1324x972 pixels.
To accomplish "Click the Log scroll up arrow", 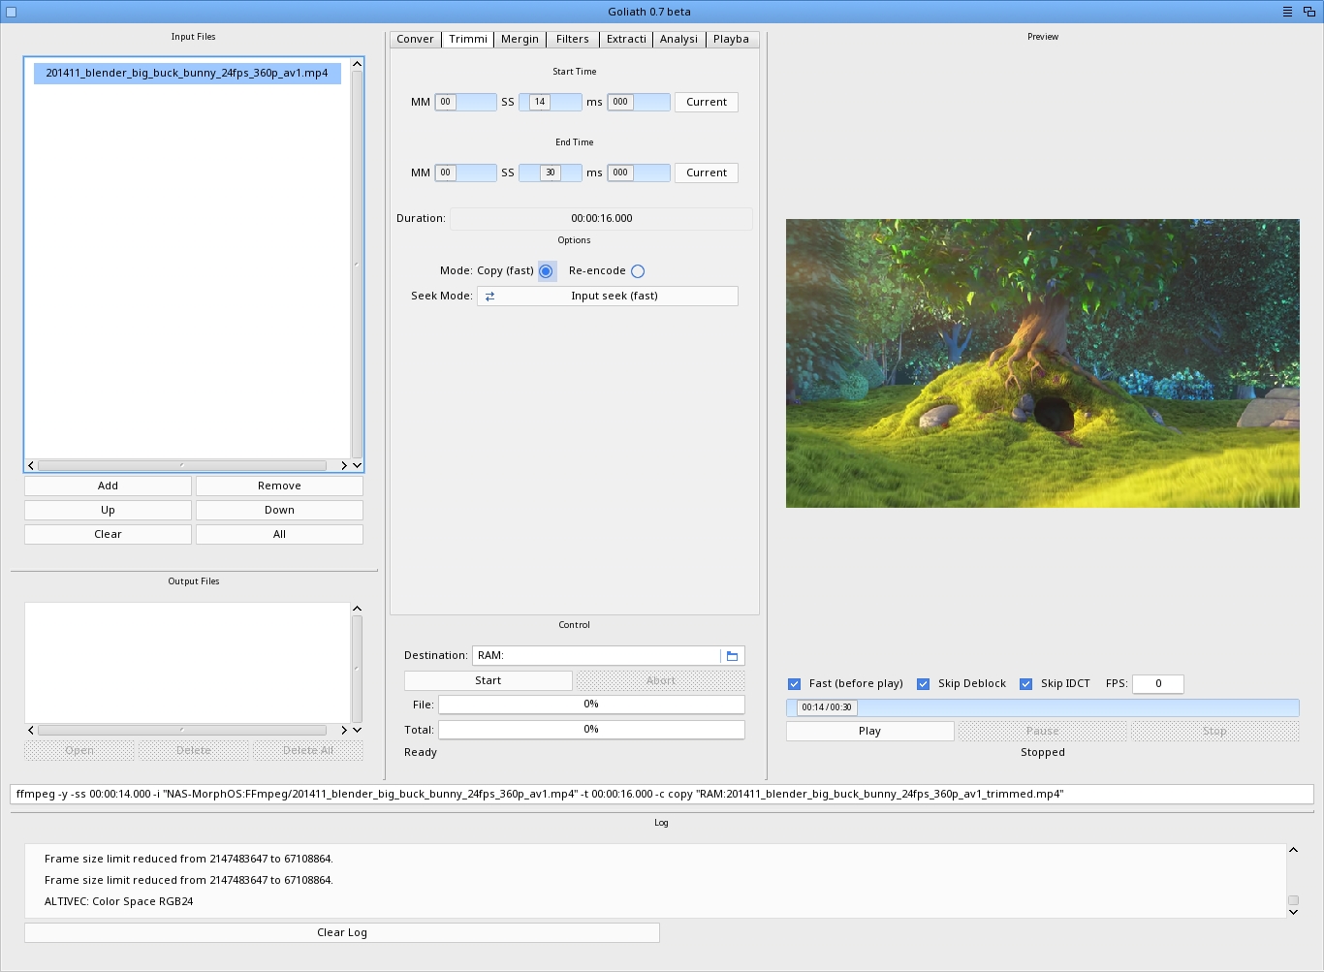I will [1293, 850].
